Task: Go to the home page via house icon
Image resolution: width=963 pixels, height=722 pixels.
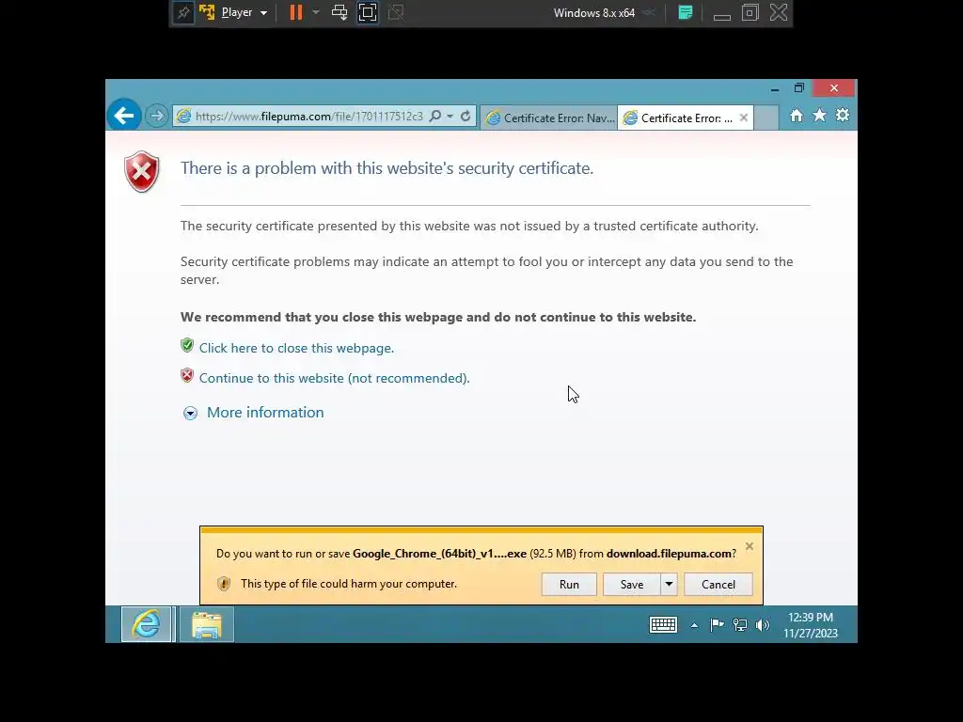Action: pos(797,116)
